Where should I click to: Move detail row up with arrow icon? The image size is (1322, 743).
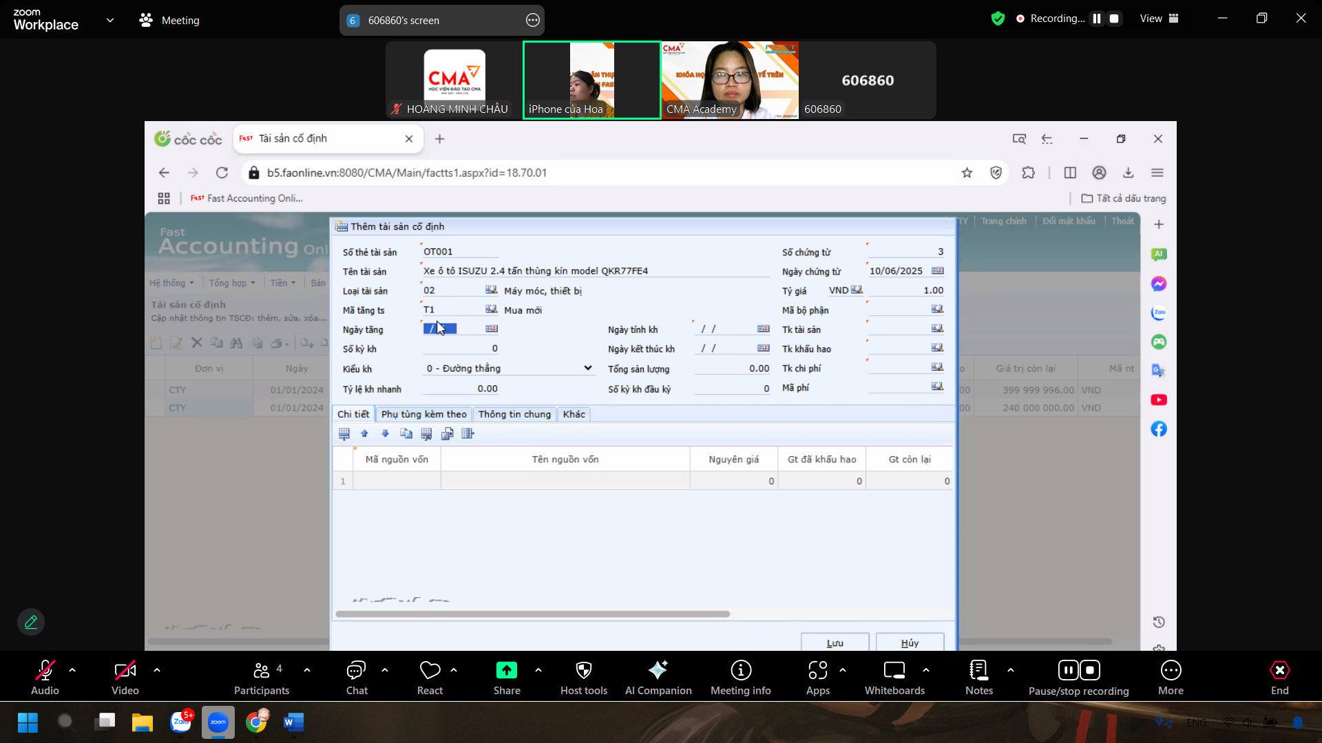tap(365, 433)
